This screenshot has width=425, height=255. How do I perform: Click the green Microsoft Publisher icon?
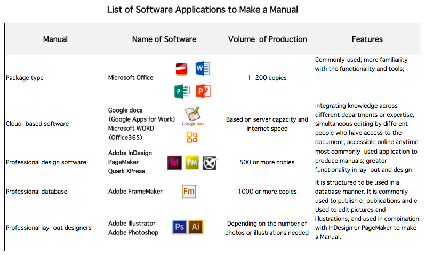pos(182,91)
